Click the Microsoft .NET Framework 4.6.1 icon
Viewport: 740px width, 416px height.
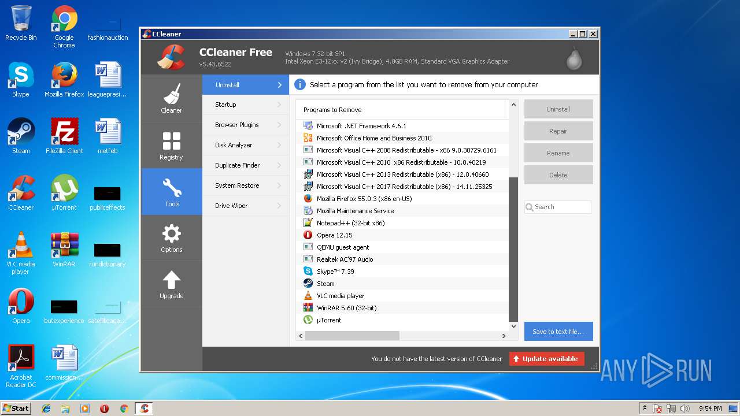[308, 125]
